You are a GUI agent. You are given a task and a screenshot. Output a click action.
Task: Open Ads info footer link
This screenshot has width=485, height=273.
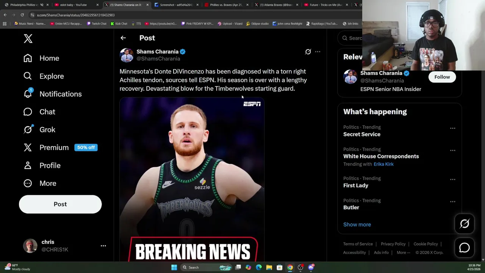pos(381,253)
